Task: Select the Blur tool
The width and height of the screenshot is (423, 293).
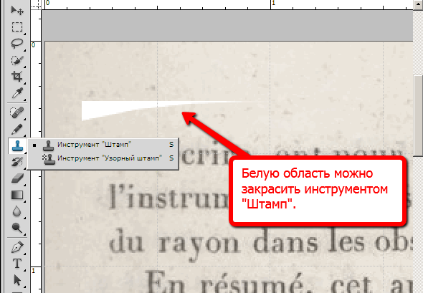Action: 17,211
